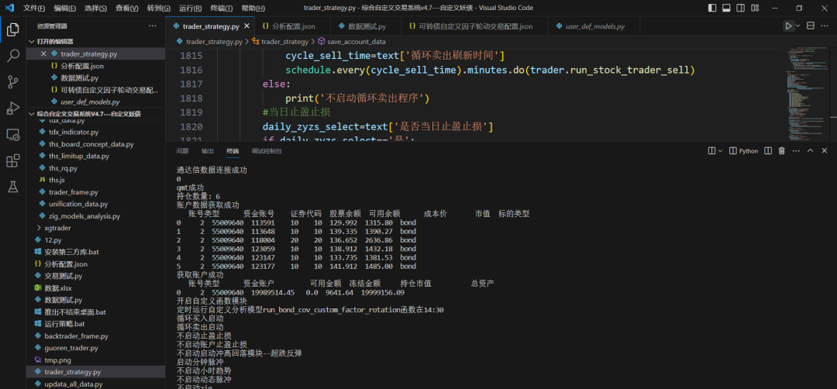Toggle secondary side bar visibility
Viewport: 837px width, 389px height.
740,8
